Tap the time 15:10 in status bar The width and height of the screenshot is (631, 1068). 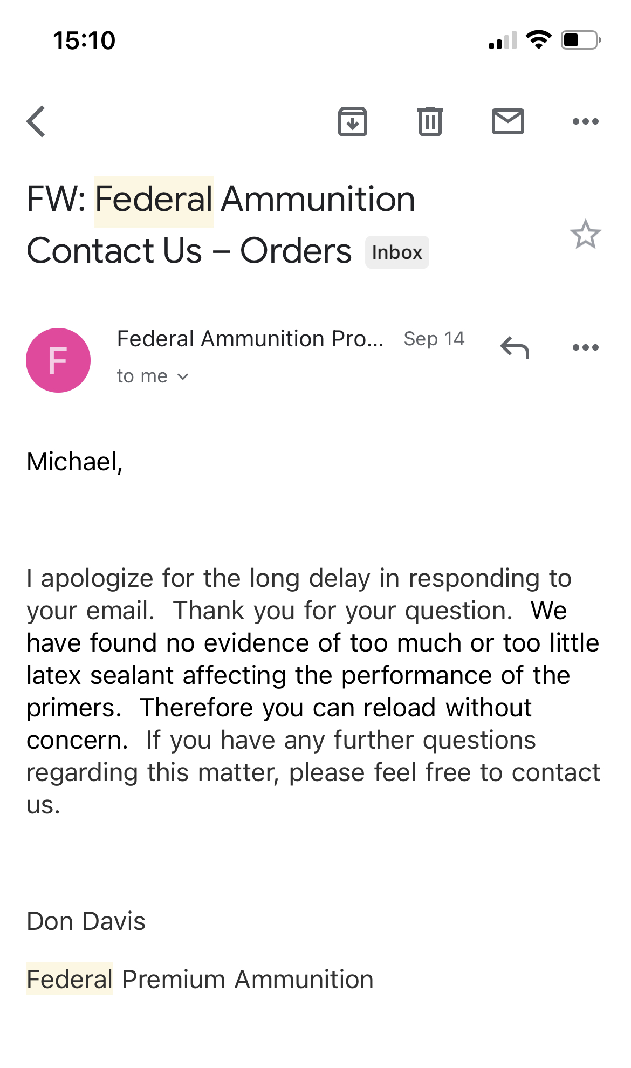coord(84,40)
